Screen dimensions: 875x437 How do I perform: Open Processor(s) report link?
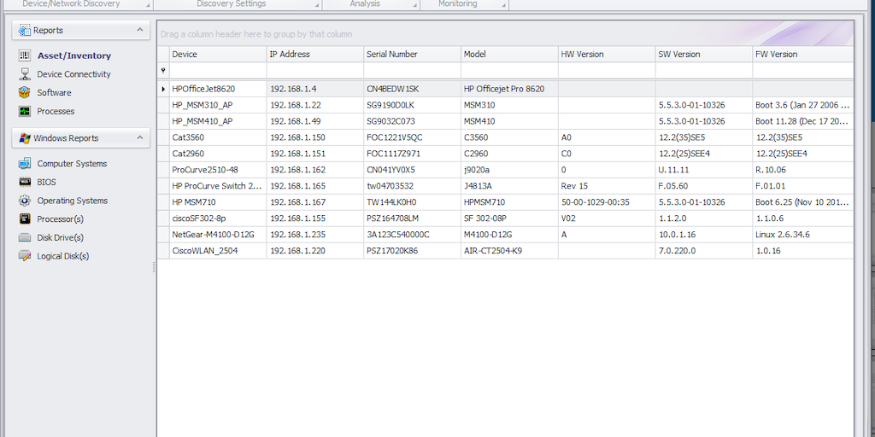click(61, 219)
